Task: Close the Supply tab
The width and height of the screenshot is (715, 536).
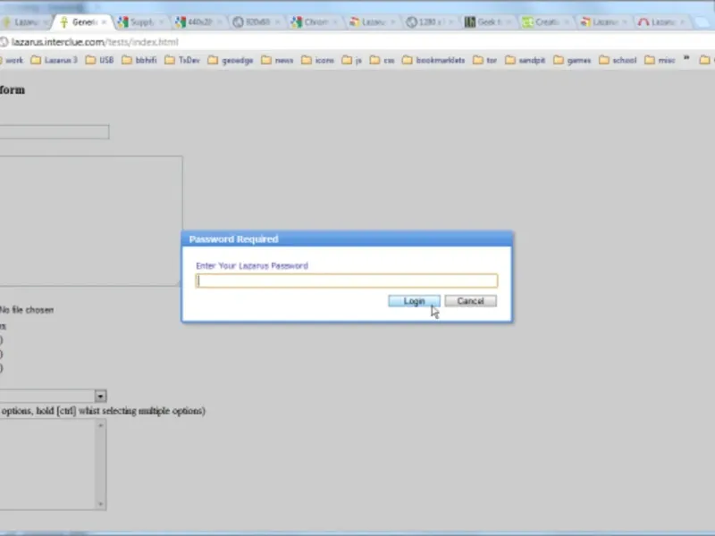Action: [x=161, y=21]
